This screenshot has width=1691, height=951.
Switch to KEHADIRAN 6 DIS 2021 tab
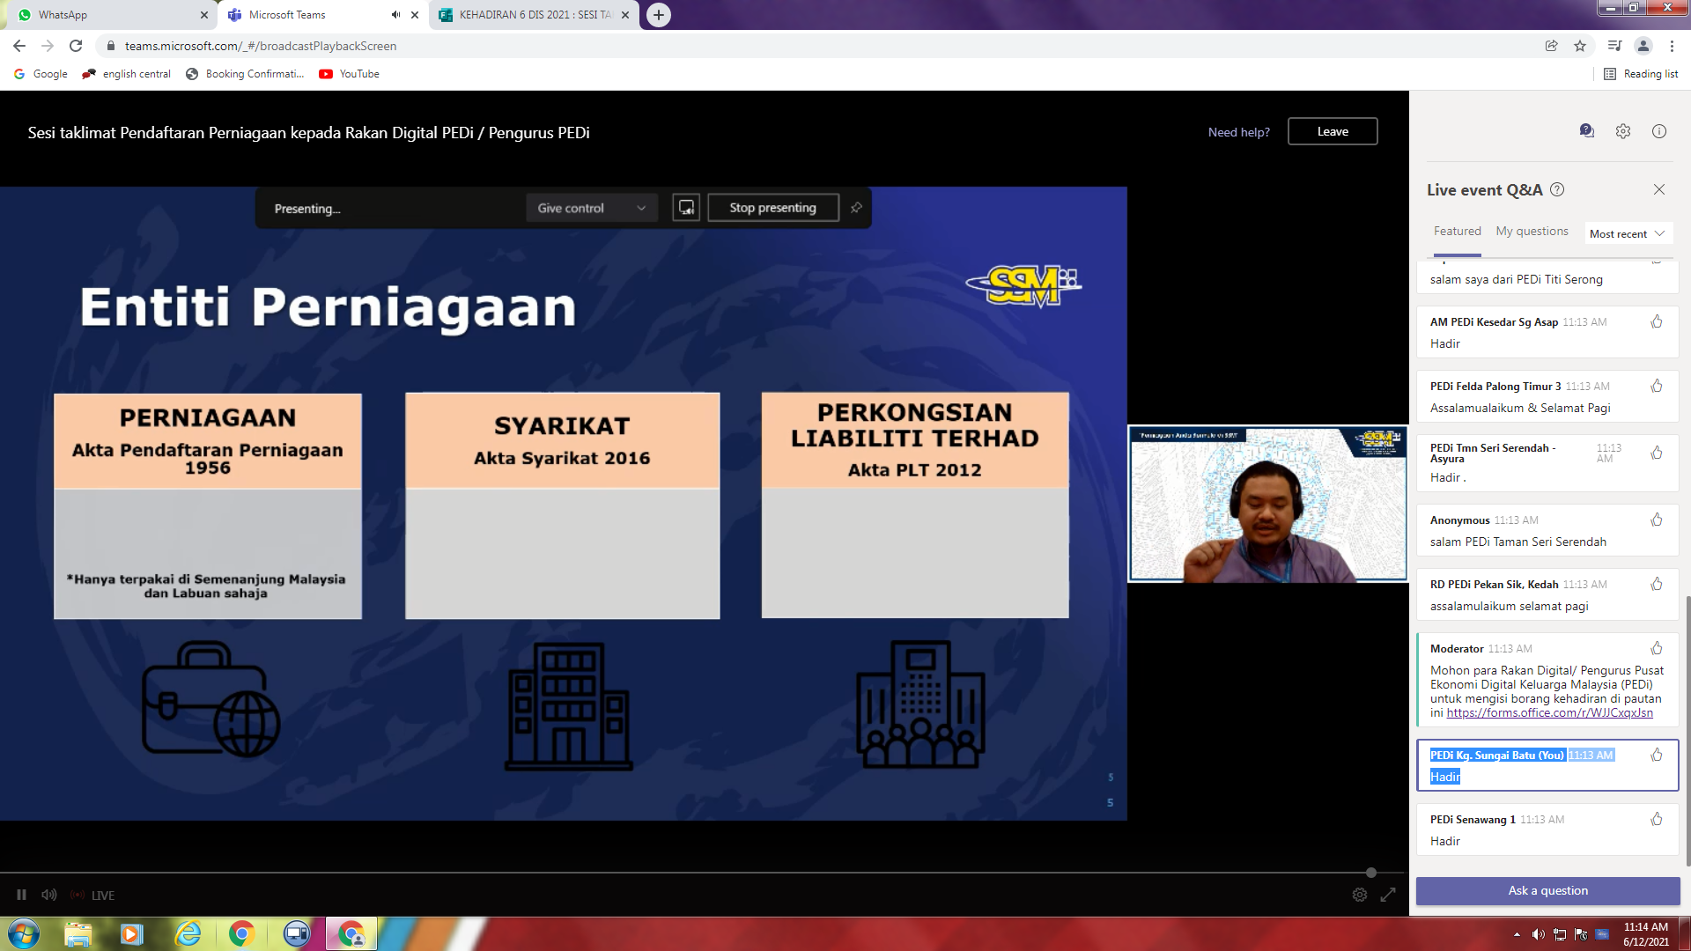click(x=535, y=15)
